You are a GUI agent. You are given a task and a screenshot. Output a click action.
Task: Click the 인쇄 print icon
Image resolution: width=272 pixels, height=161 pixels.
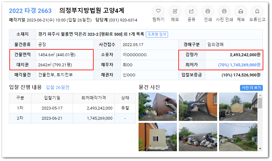pos(208,11)
